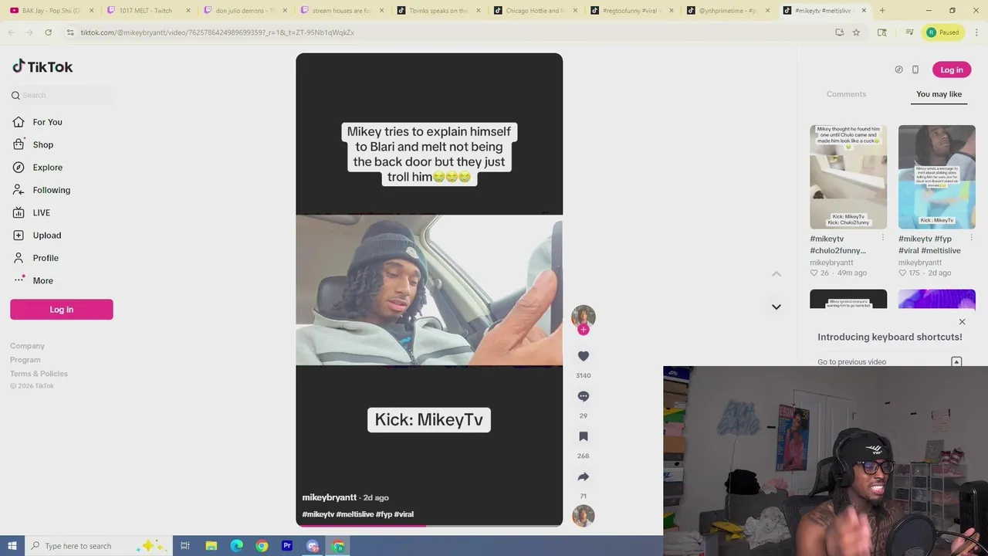Open the #mikeytv #chulo2funny video thumbnail

[x=848, y=177]
